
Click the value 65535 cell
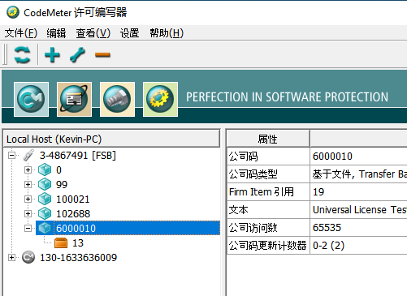358,228
